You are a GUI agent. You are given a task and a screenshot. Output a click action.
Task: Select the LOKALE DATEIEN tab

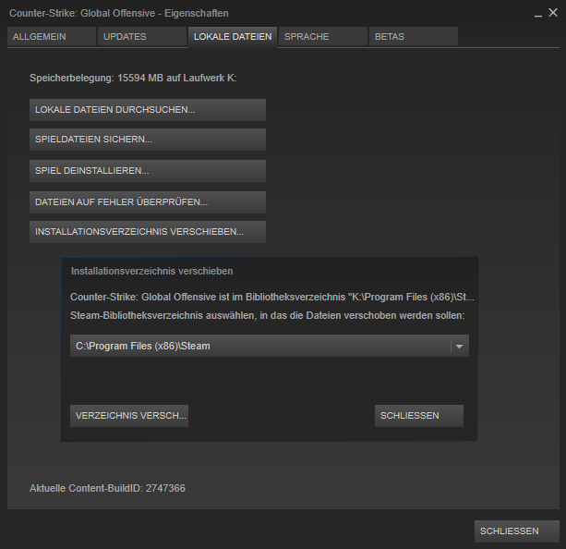[x=233, y=36]
